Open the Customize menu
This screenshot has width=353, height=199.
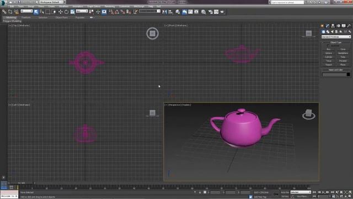124,7
